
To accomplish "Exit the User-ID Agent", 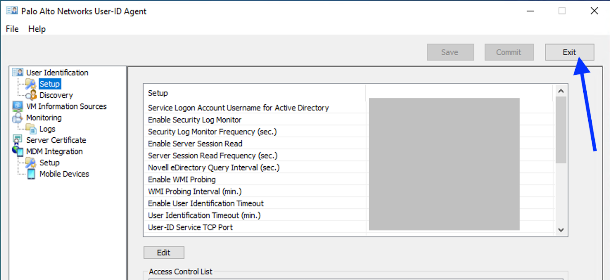I will [x=569, y=52].
